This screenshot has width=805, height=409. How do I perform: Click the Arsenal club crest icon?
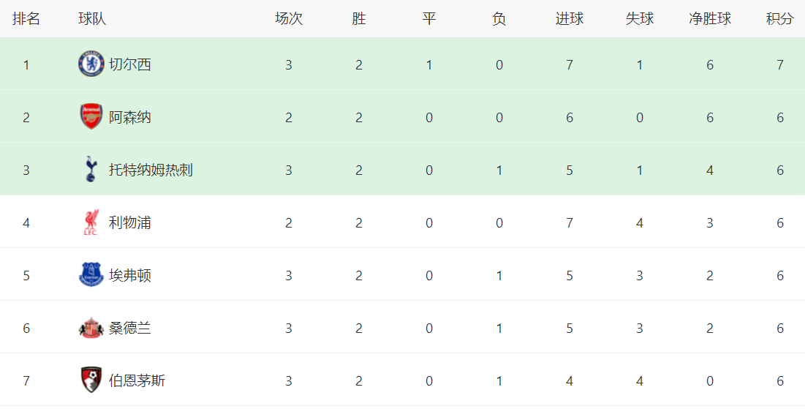(91, 117)
